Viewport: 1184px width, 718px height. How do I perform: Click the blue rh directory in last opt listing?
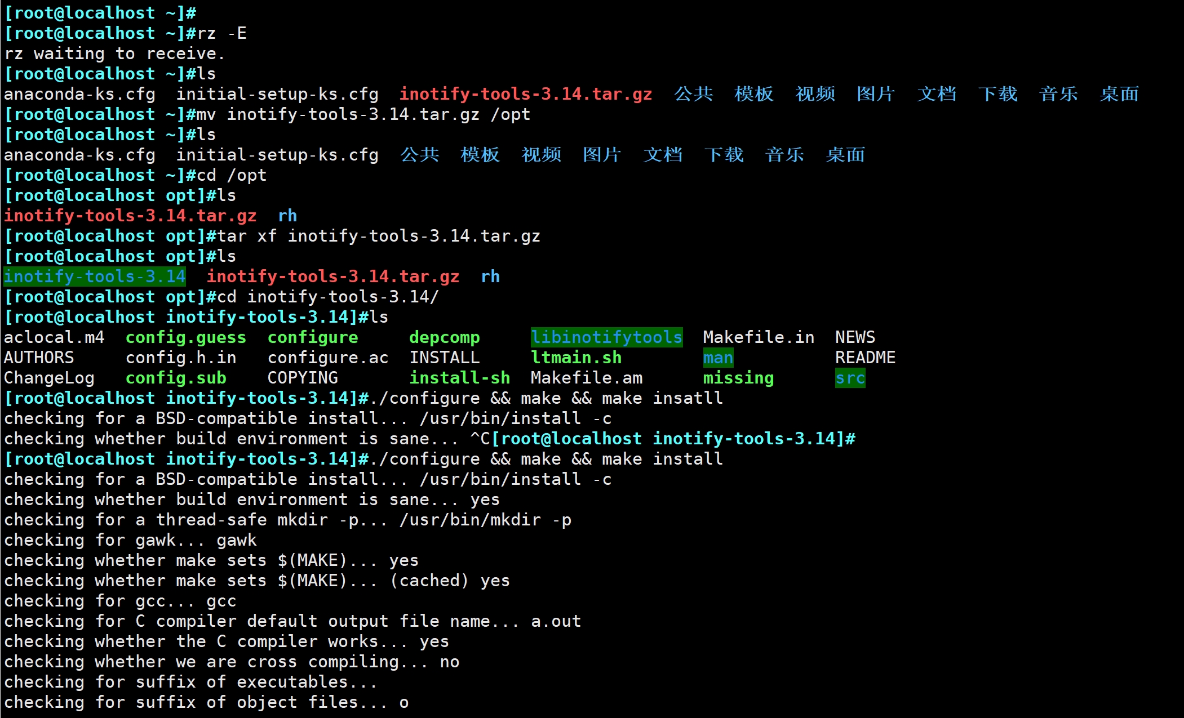490,277
